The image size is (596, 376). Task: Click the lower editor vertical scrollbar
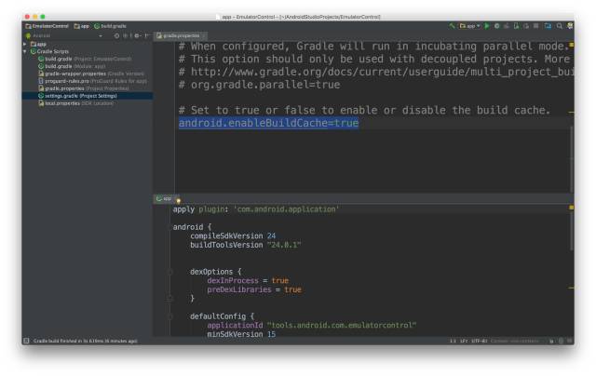(x=571, y=229)
